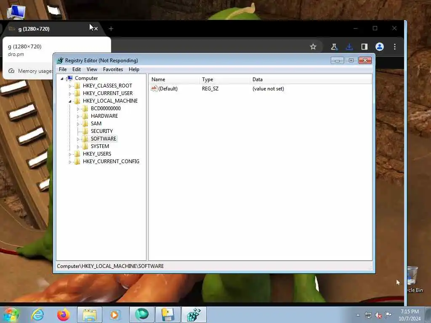Image resolution: width=431 pixels, height=323 pixels.
Task: Select the HARDWARE folder icon
Action: coord(85,116)
